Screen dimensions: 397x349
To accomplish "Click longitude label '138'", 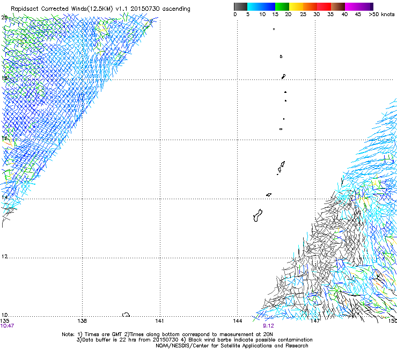I will click(x=82, y=321).
